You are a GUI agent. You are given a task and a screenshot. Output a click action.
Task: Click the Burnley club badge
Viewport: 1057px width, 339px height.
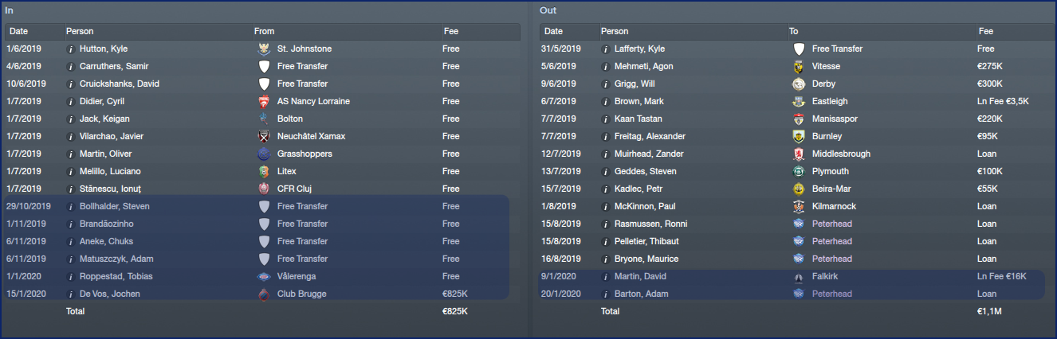[799, 136]
